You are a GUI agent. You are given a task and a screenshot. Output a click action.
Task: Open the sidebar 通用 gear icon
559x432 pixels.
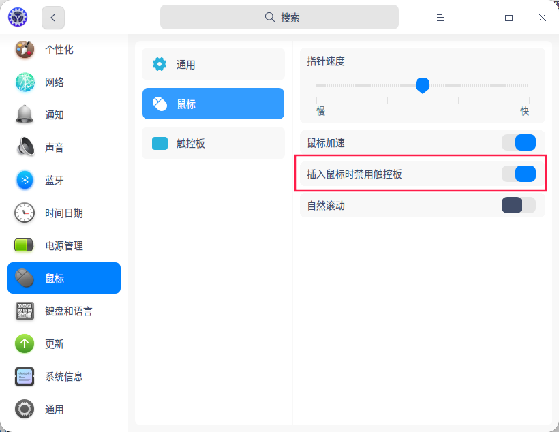[25, 410]
